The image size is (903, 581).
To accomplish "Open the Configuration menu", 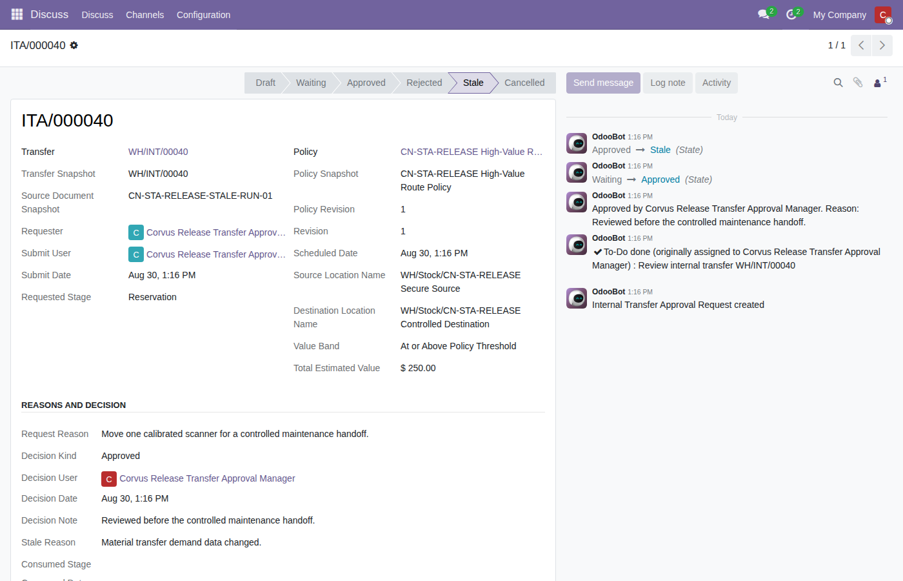I will coord(203,14).
